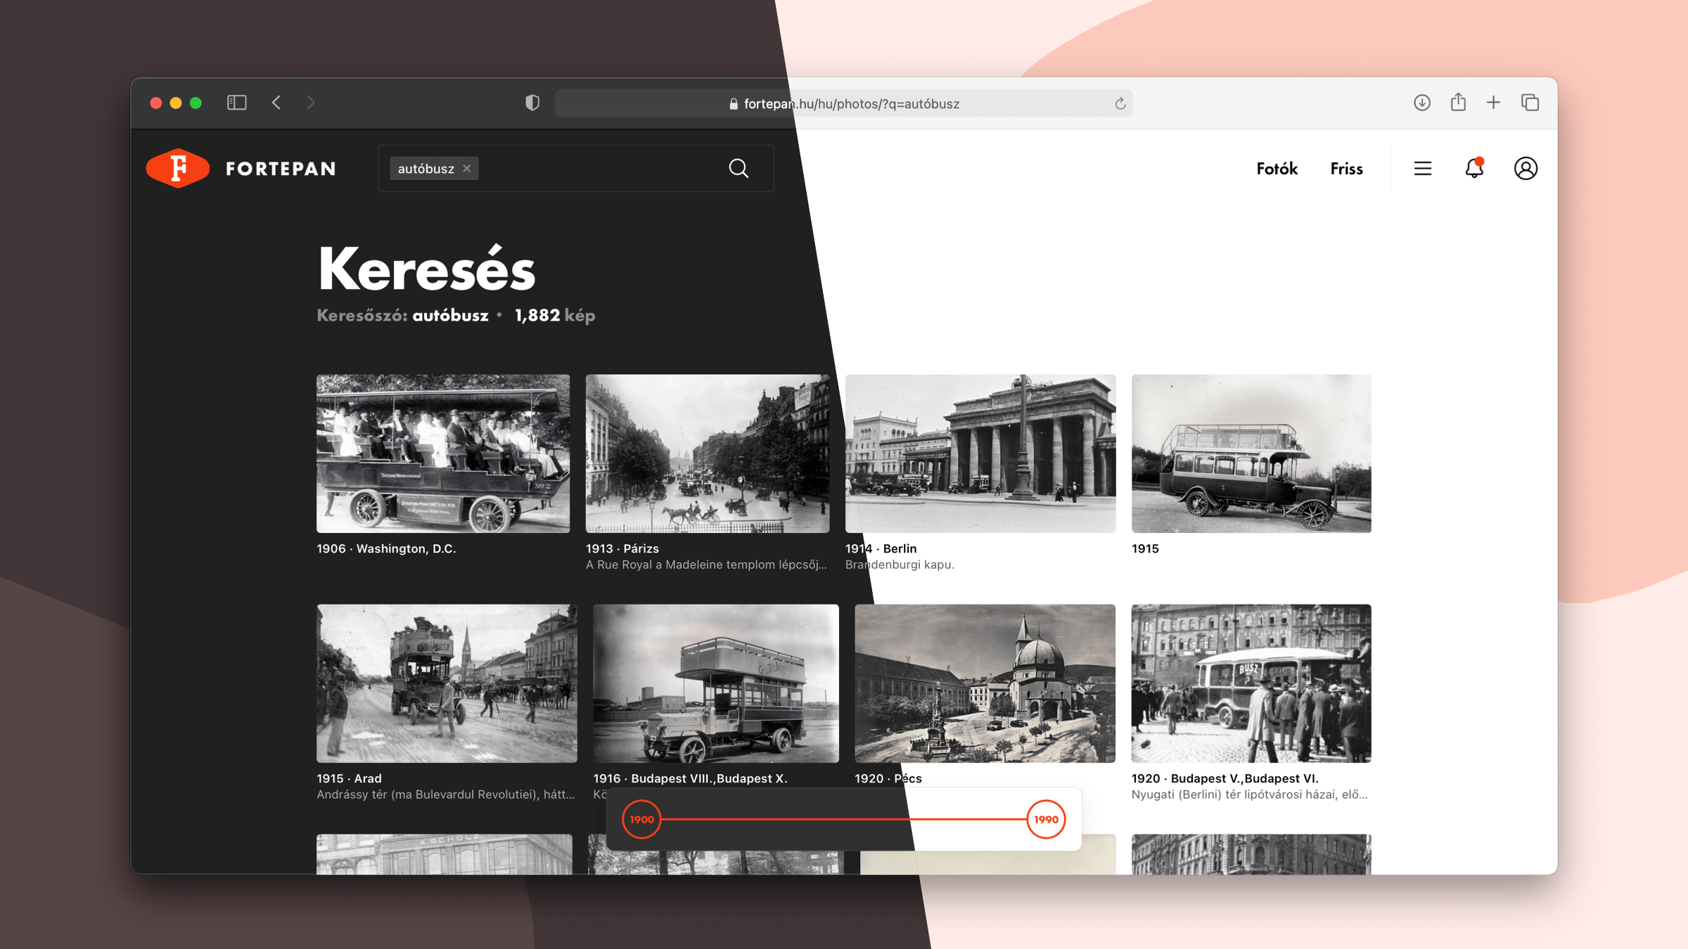Show tab overview
Viewport: 1688px width, 949px height.
[x=1530, y=103]
